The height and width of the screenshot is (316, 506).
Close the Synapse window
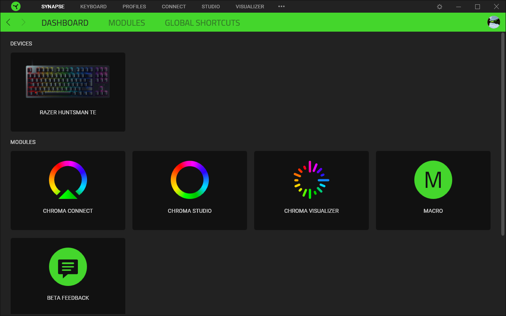click(497, 7)
